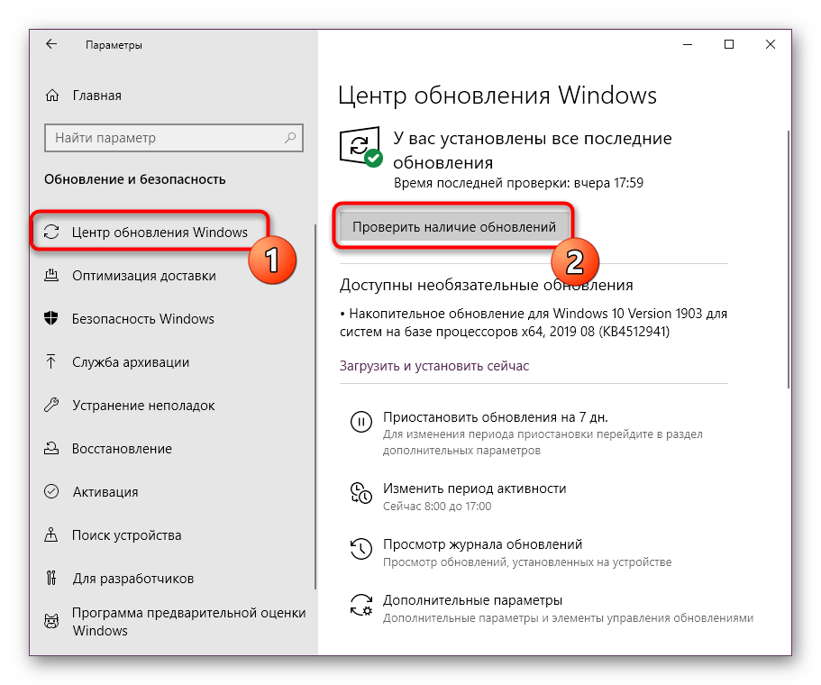Click the sidebar vertical scrollbar

click(x=315, y=406)
